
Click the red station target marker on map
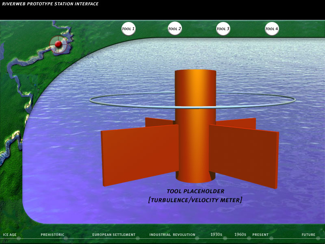point(58,44)
